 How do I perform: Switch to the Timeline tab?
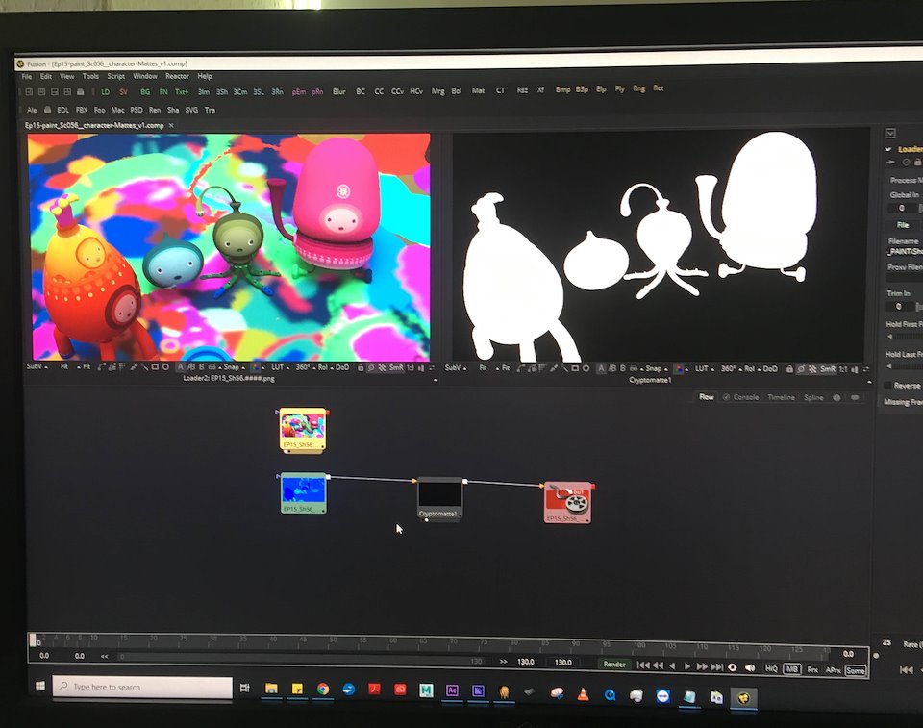click(x=781, y=397)
